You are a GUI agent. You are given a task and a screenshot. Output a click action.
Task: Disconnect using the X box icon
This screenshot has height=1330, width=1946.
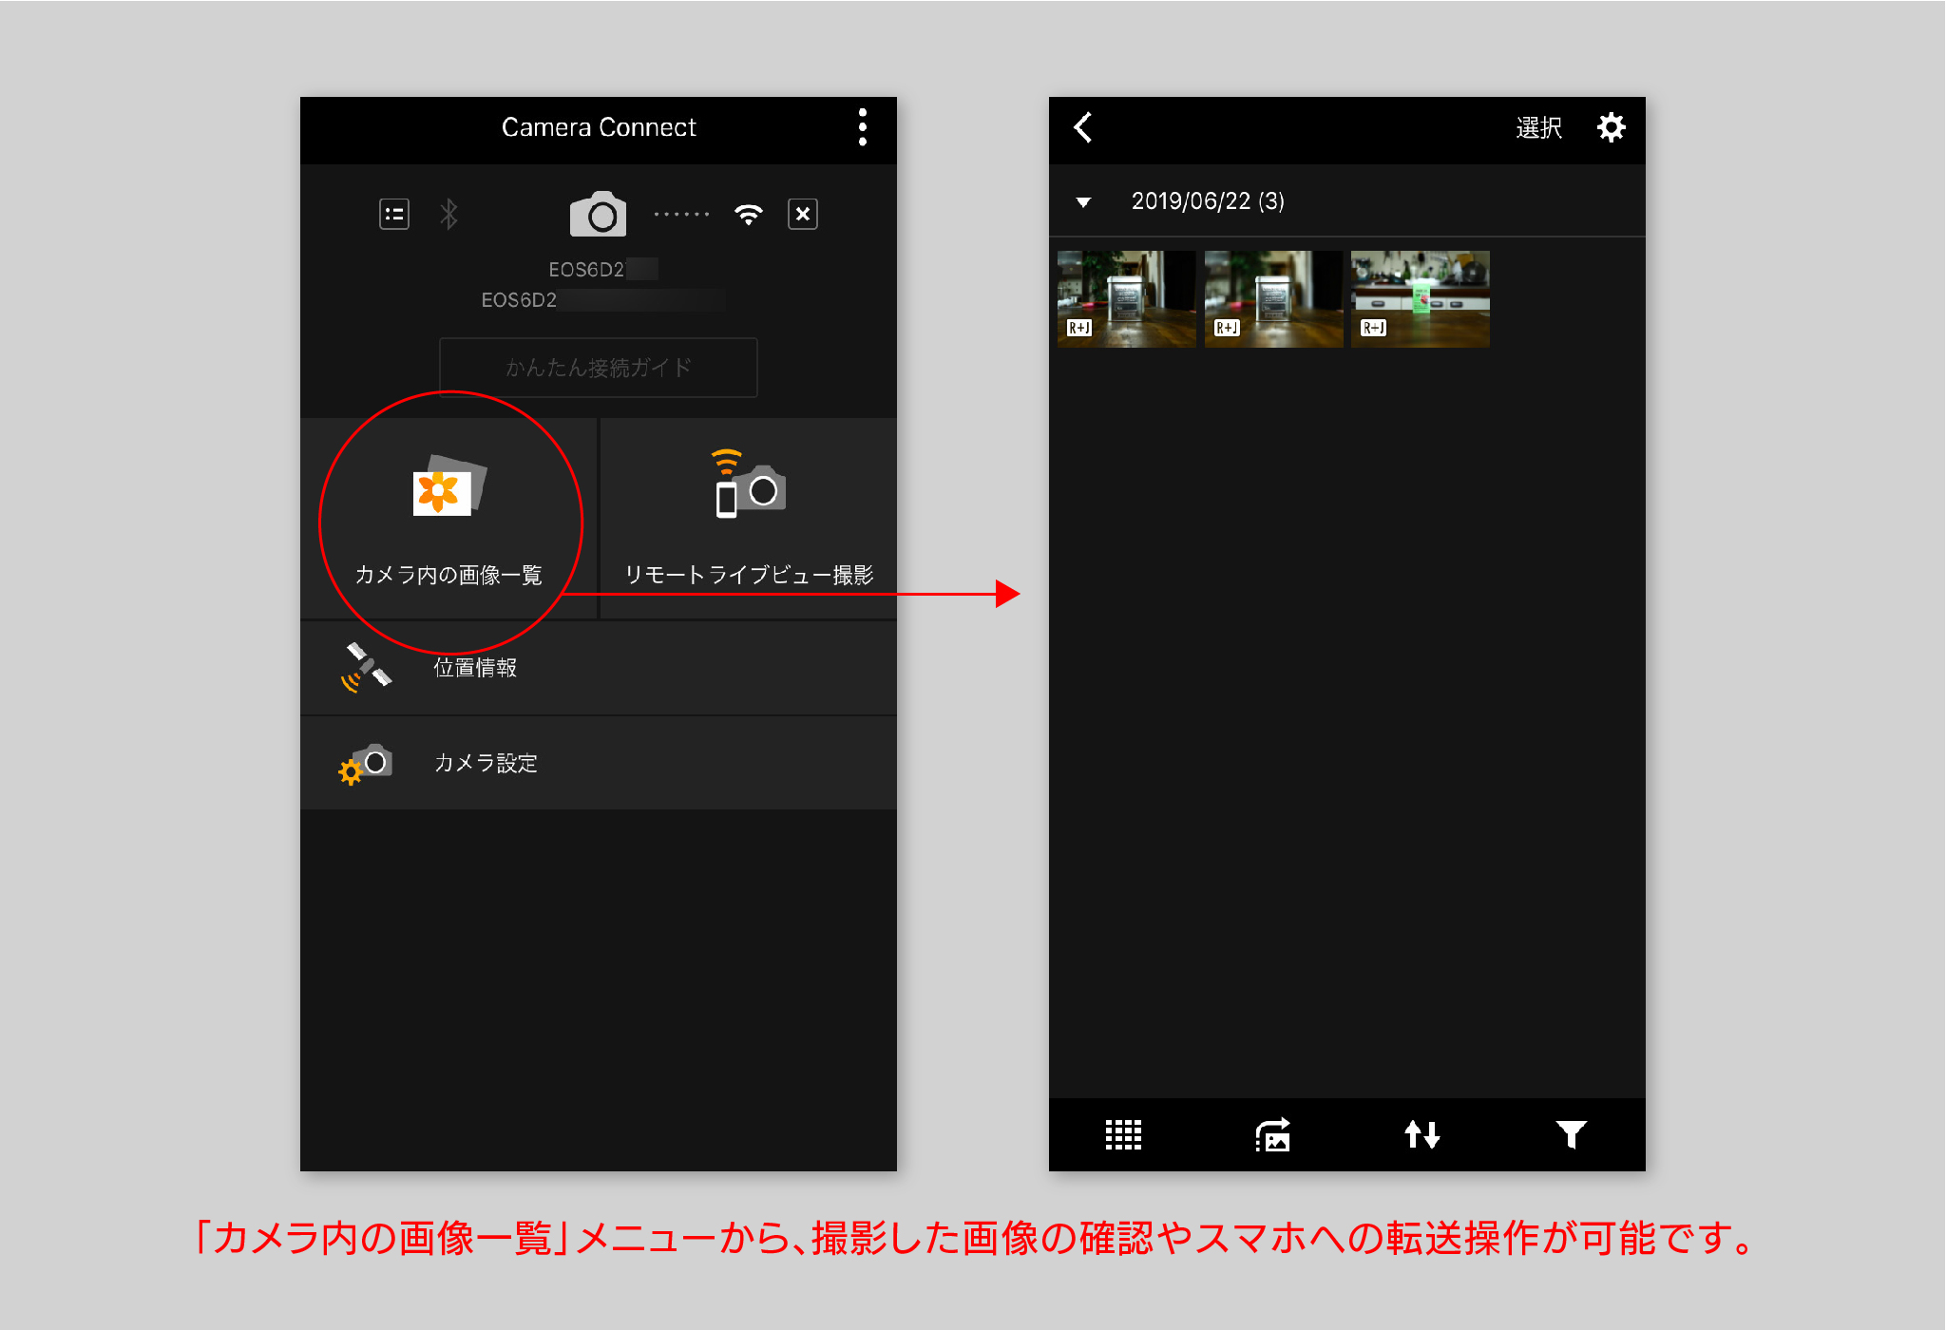click(803, 215)
